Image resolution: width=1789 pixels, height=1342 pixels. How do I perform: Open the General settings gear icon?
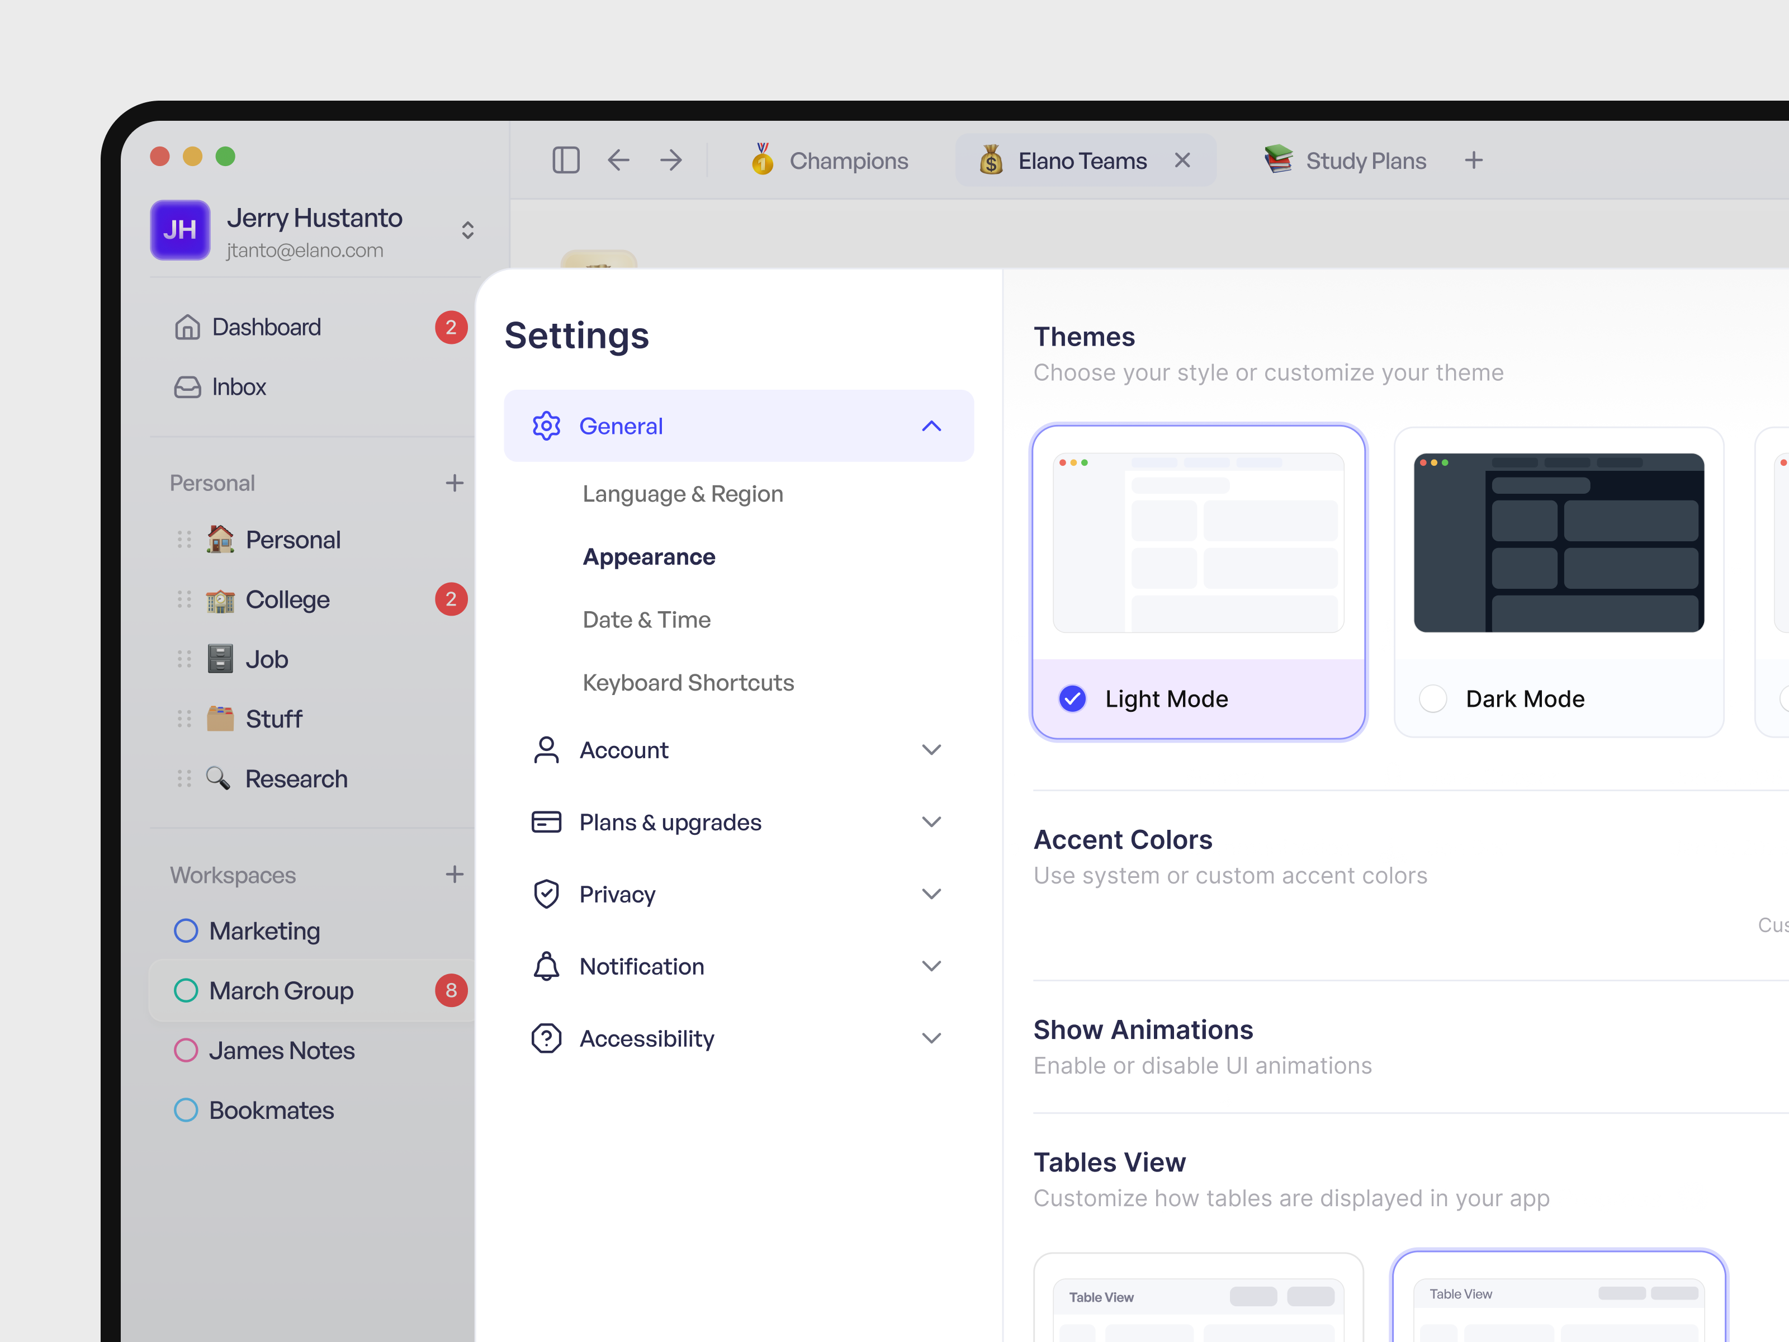click(547, 426)
